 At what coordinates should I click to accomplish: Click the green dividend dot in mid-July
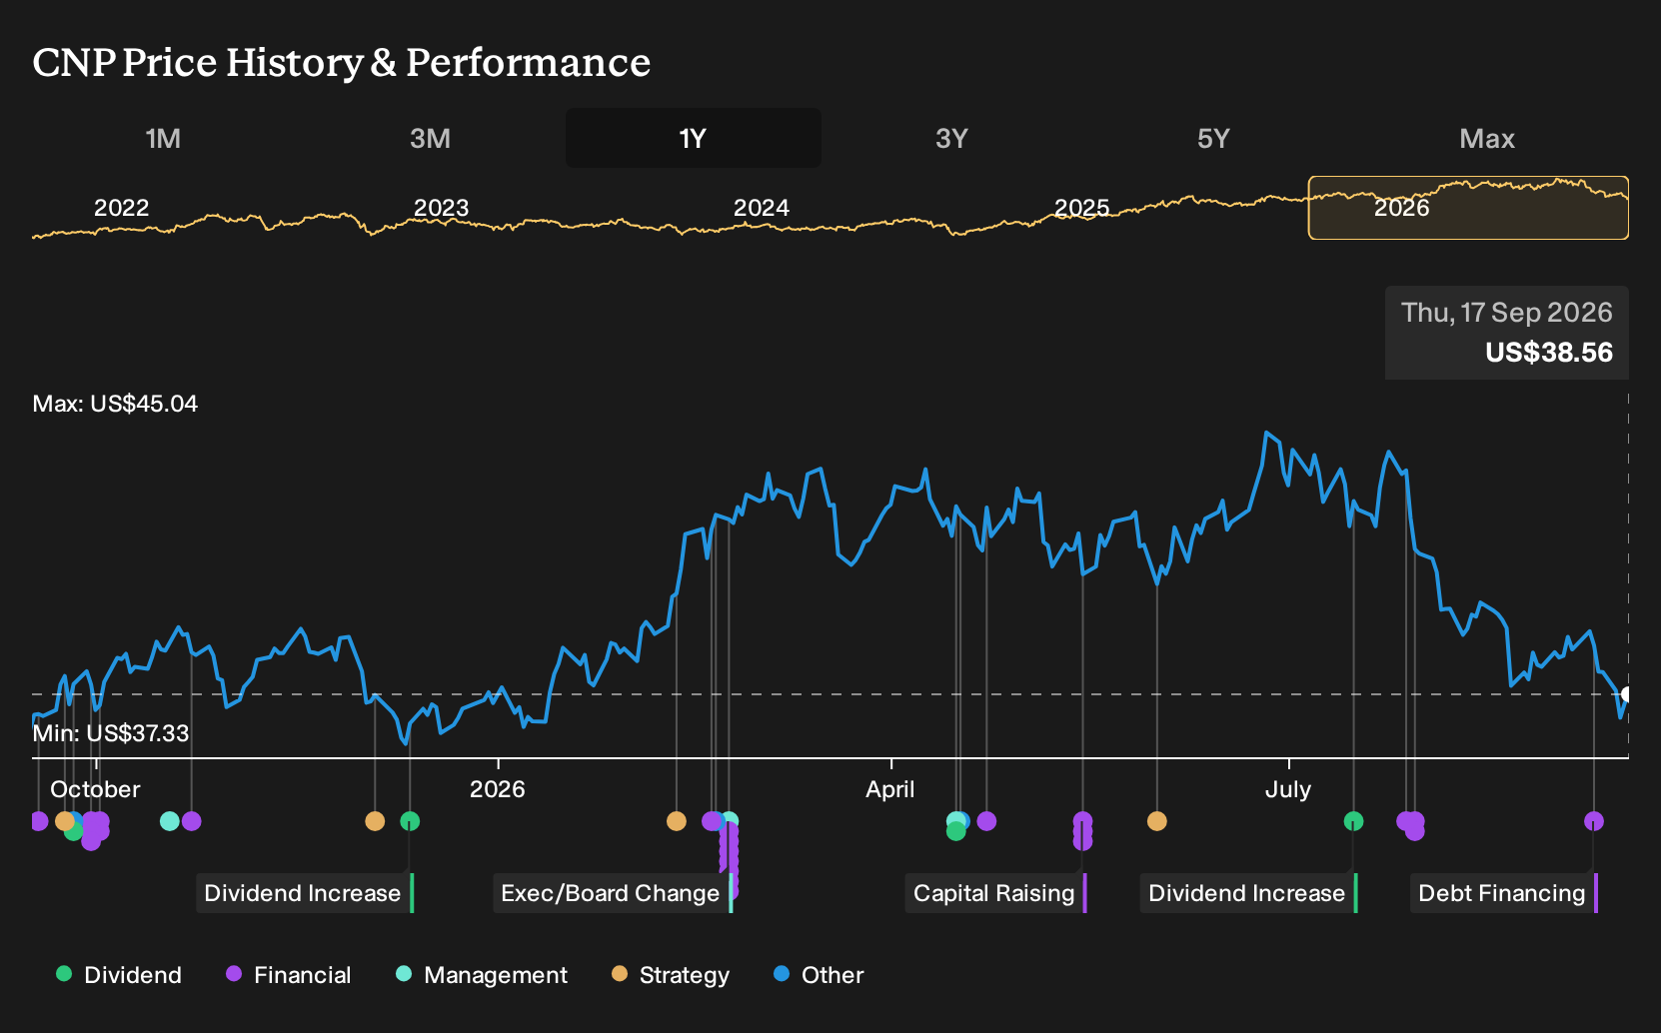coord(1354,821)
